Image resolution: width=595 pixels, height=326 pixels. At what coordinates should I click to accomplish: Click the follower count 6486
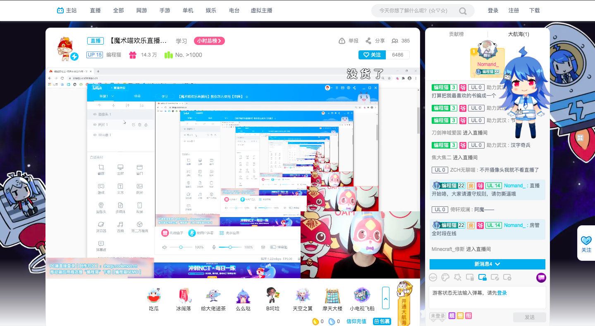click(398, 55)
